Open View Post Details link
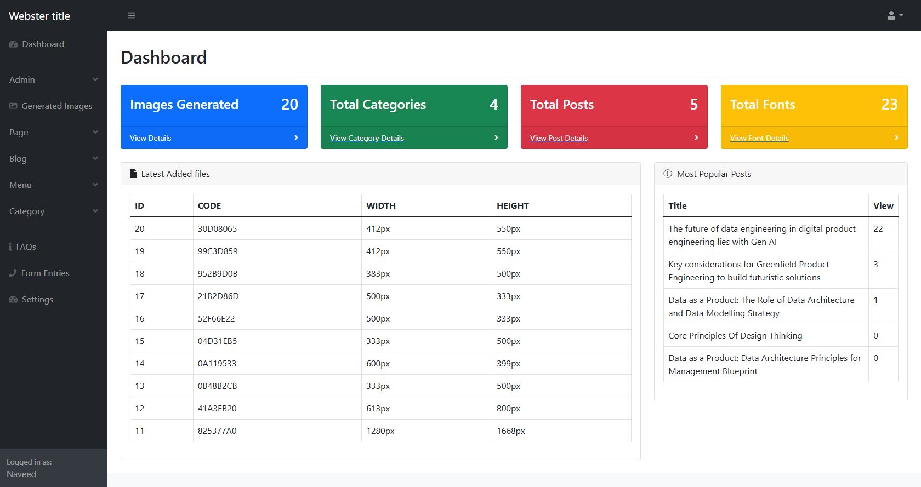Viewport: 921px width, 487px height. [559, 138]
